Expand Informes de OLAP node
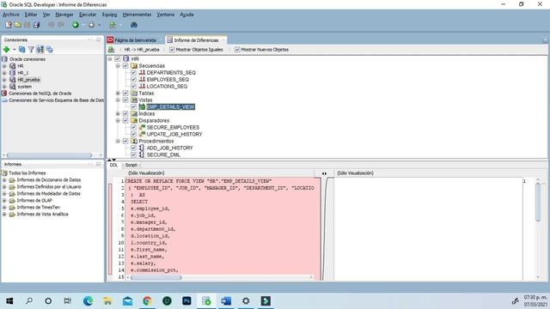 (x=4, y=201)
